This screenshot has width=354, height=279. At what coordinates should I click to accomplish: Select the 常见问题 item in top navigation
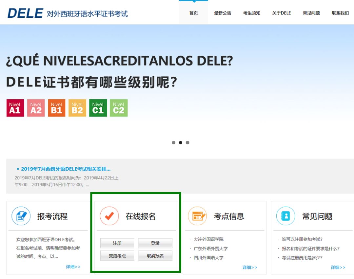(x=311, y=13)
